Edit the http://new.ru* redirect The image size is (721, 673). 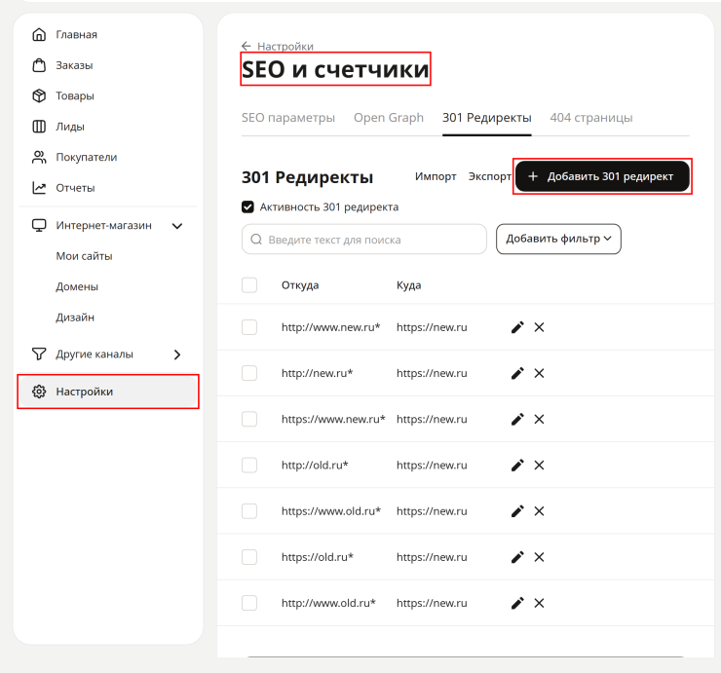click(x=517, y=373)
